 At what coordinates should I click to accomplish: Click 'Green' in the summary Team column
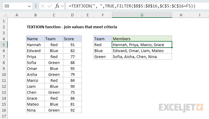[103, 57]
